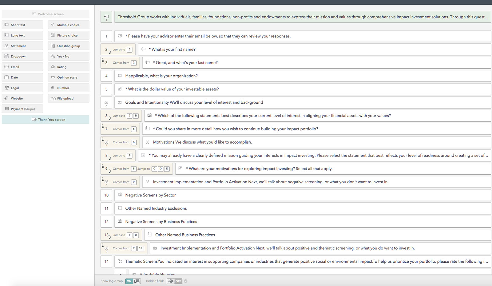Open 'Goals and Intentionality' statement row
Image resolution: width=492 pixels, height=286 pixels.
(303, 102)
